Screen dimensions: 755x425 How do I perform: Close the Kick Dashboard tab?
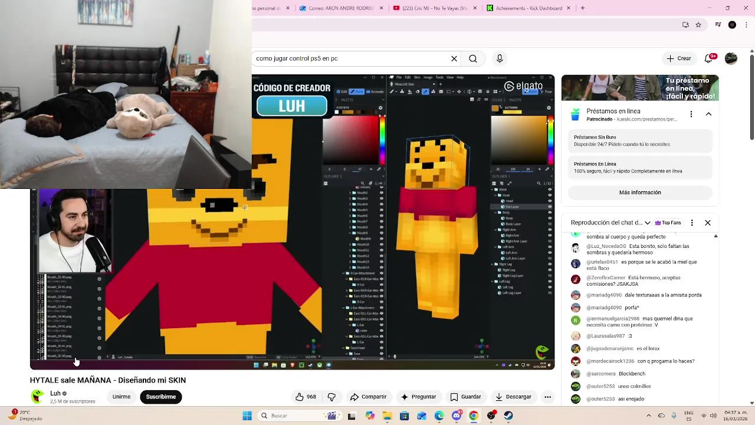(569, 8)
